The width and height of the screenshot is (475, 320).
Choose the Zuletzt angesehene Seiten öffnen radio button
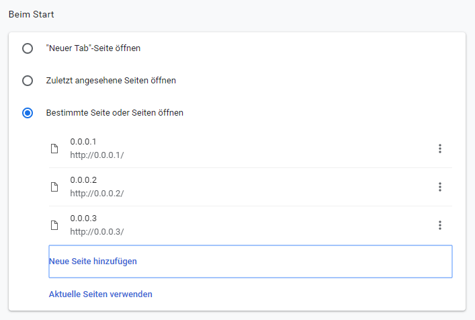(x=28, y=81)
